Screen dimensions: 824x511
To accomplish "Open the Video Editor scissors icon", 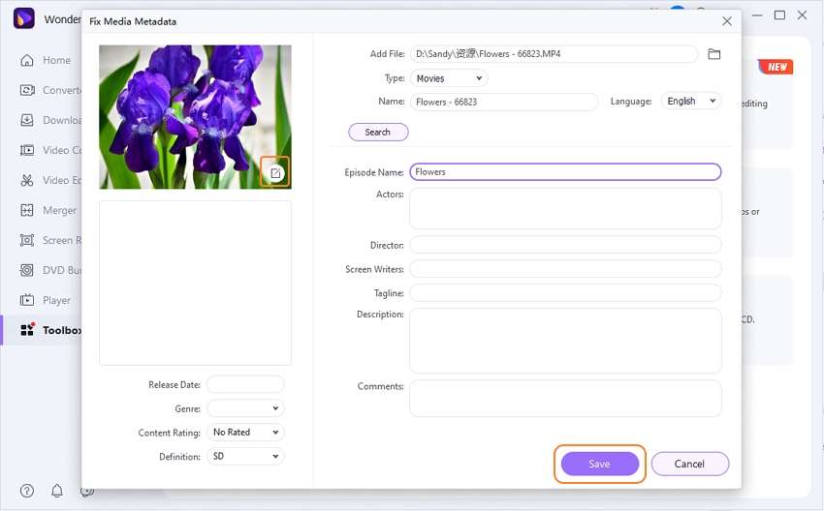I will point(27,180).
